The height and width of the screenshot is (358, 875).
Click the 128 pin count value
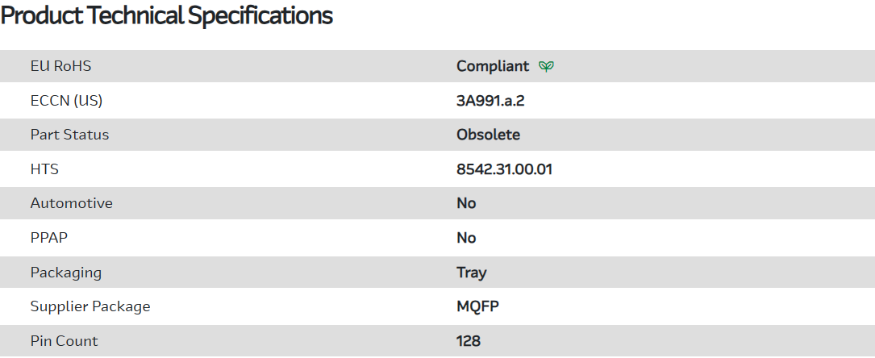(468, 341)
